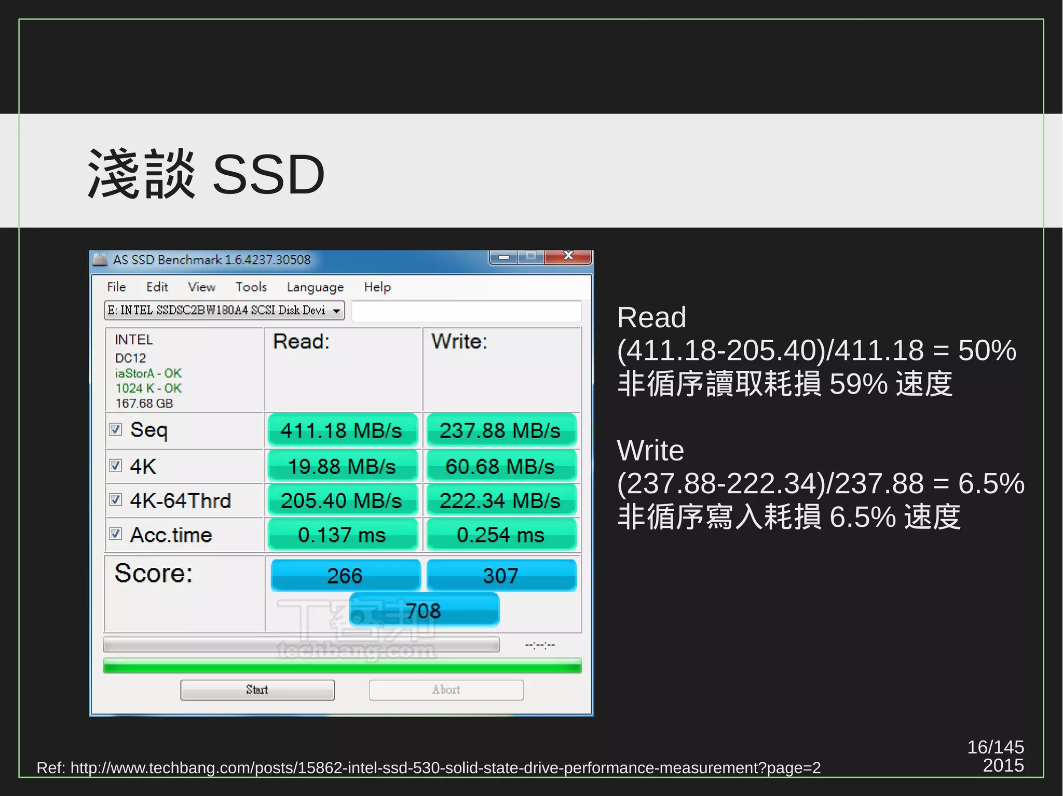
Task: Toggle the Acc.time test checkbox
Action: pos(115,534)
